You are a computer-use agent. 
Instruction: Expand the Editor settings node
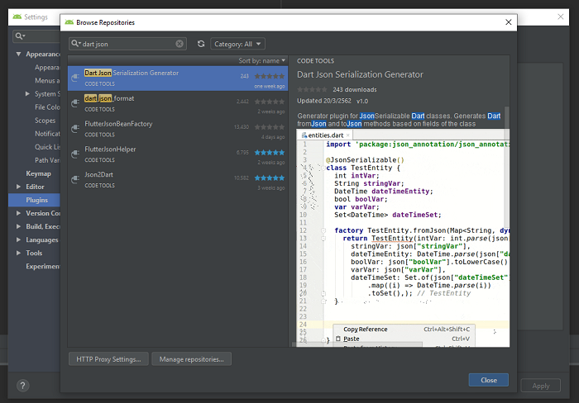point(18,187)
